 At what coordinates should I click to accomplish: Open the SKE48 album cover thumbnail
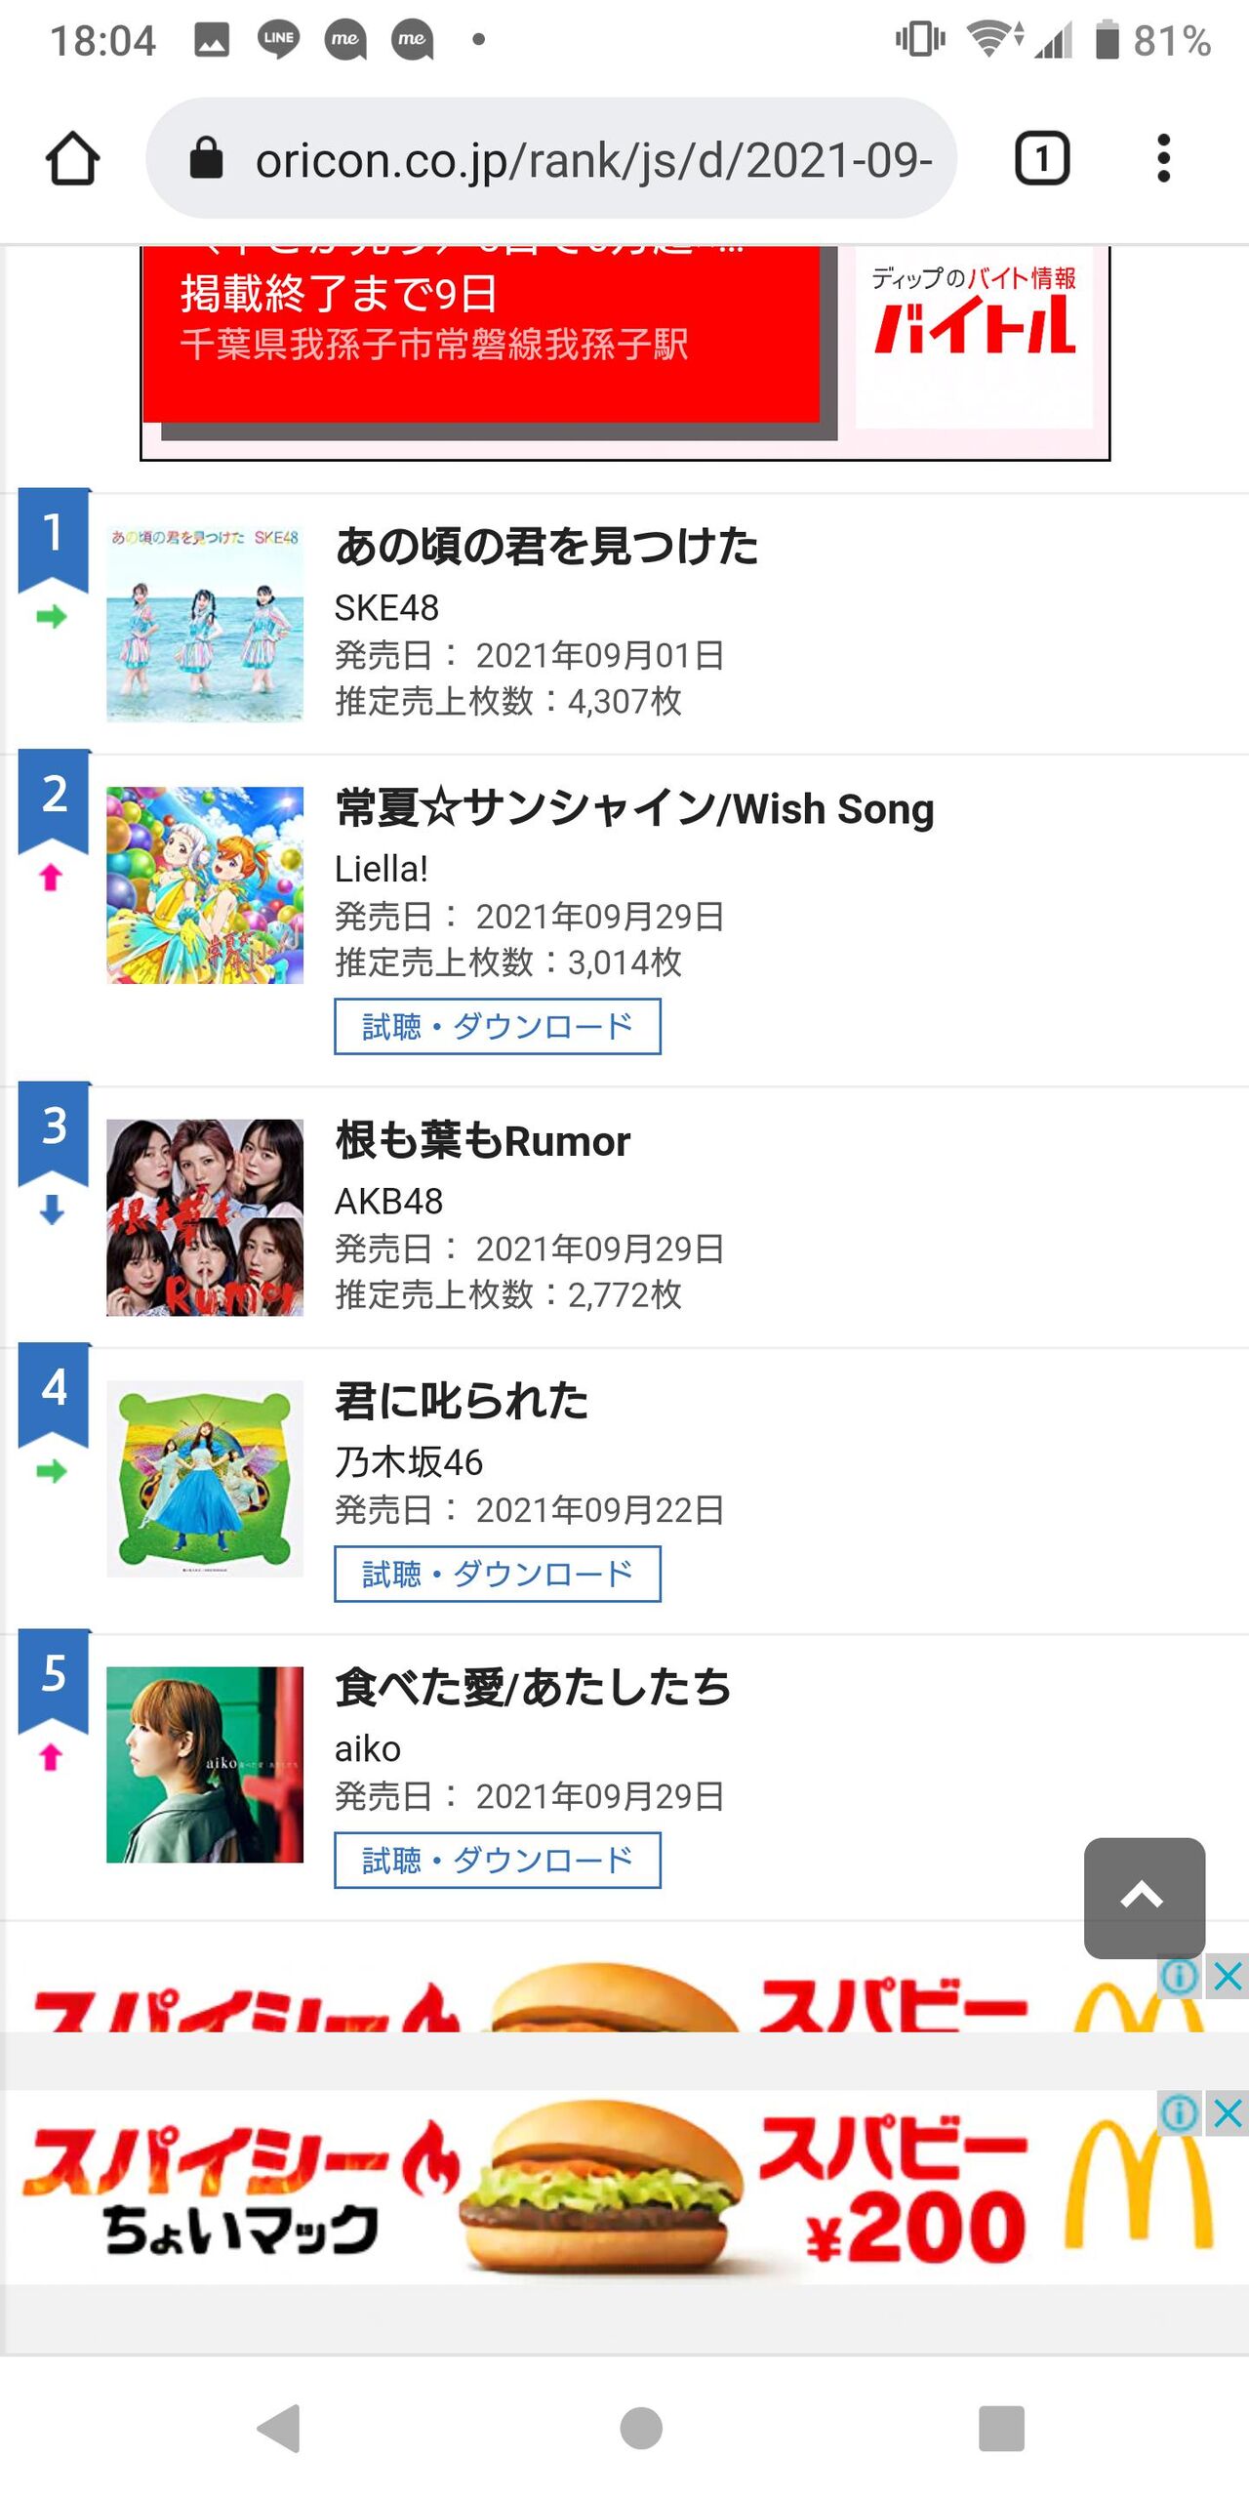(205, 624)
